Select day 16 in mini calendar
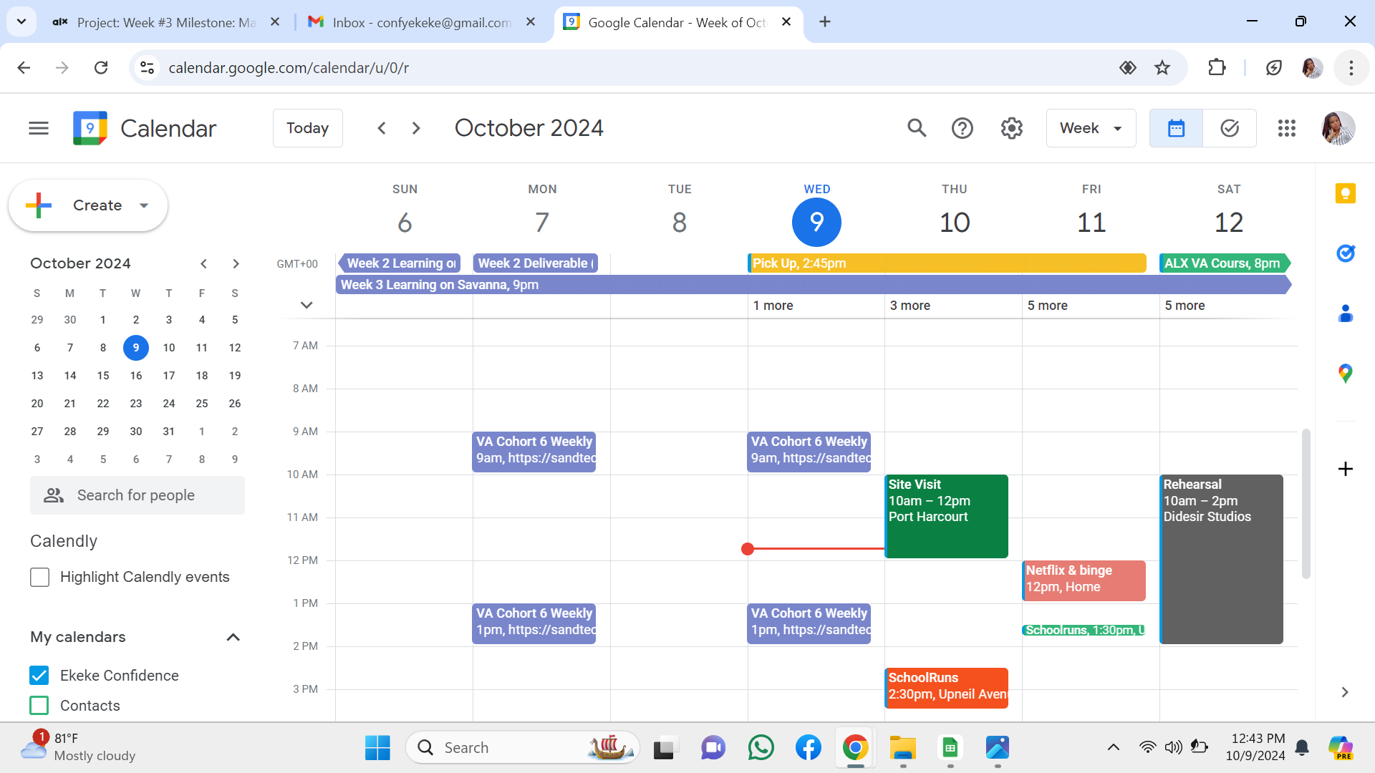The width and height of the screenshot is (1375, 773). 136,376
